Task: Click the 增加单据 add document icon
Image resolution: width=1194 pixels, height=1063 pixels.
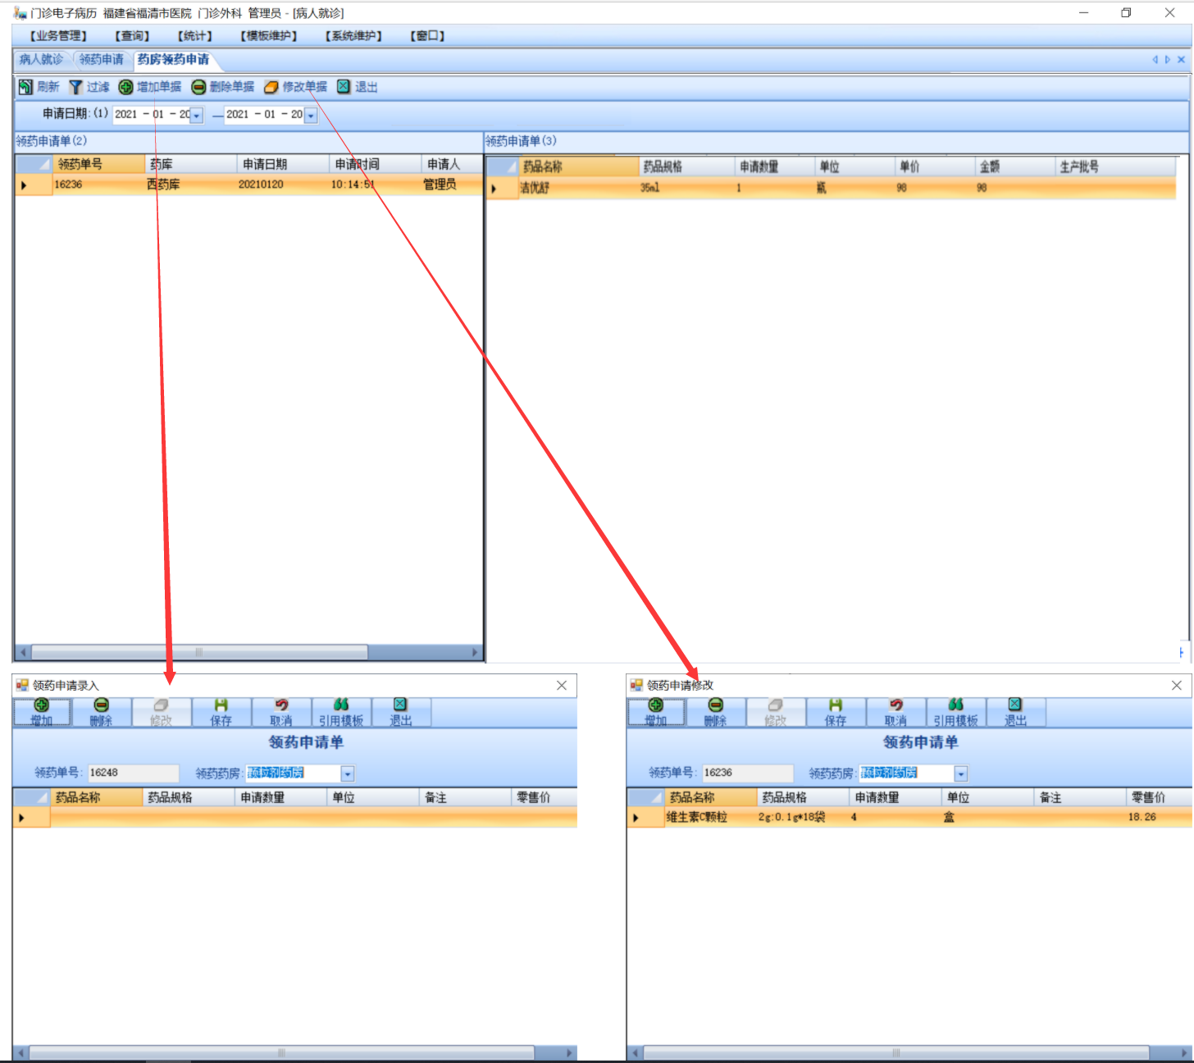Action: click(125, 87)
